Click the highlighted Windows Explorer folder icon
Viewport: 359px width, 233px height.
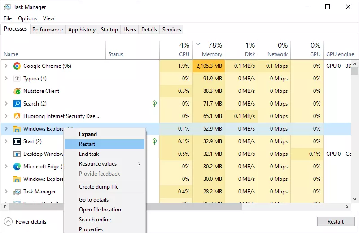click(17, 129)
